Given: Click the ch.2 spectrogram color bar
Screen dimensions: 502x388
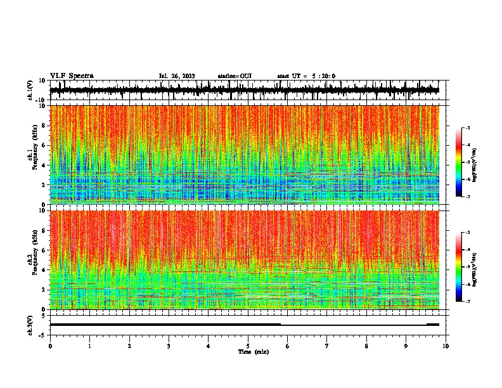Looking at the screenshot, I should tap(459, 267).
